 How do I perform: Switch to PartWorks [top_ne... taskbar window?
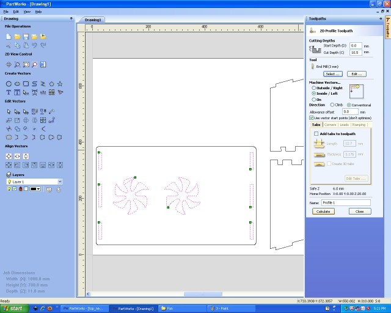[x=85, y=309]
